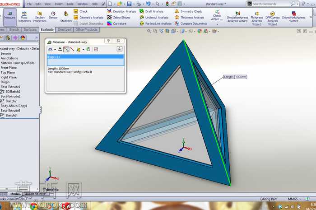
Task: Click Units/Precision button in Measure dialog
Action: coord(60,49)
